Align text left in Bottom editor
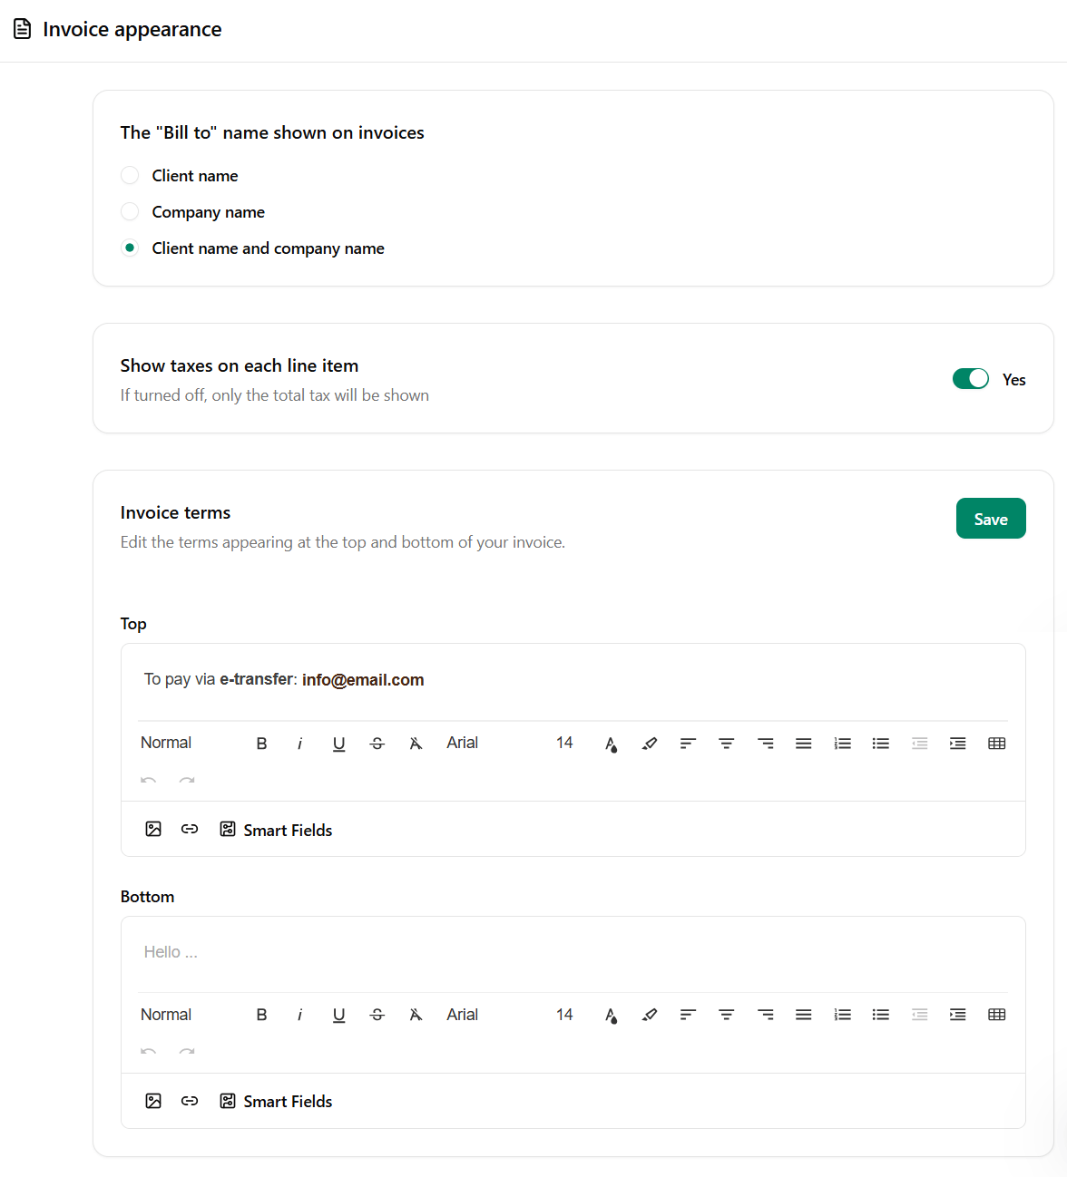Viewport: 1067px width, 1177px height. tap(688, 1015)
